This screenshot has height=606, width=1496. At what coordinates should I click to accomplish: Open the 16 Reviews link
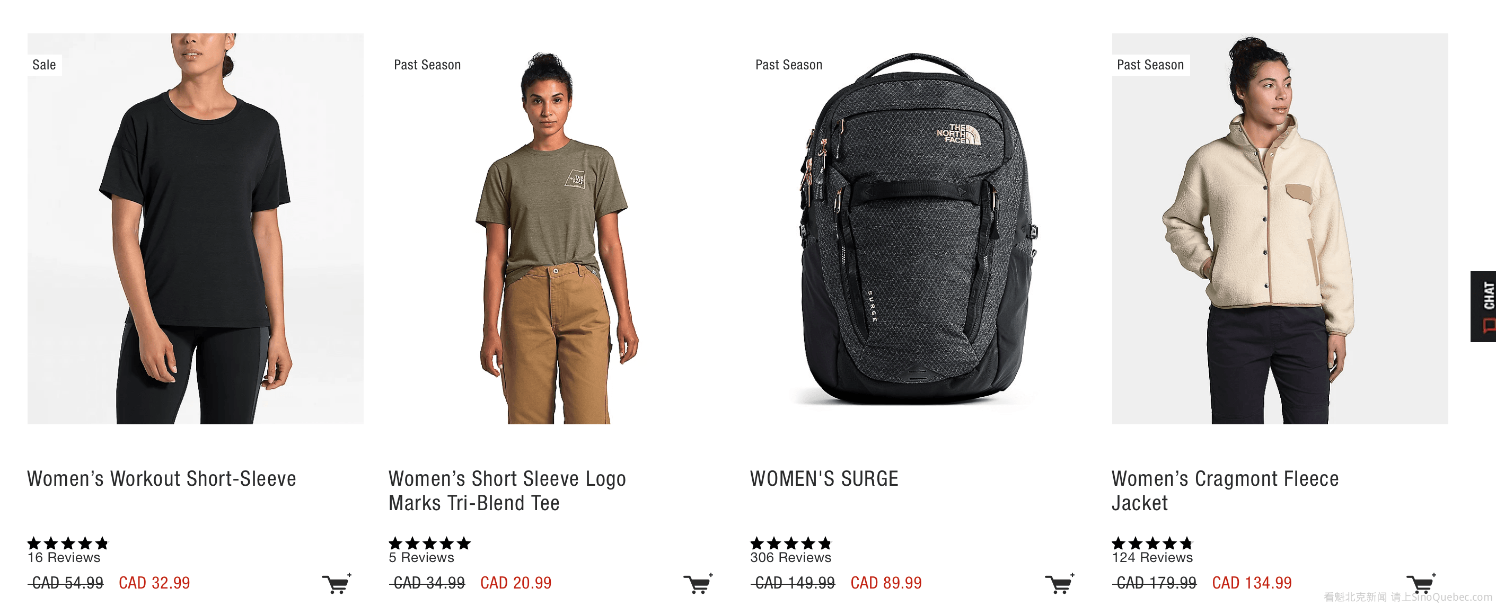(x=64, y=558)
